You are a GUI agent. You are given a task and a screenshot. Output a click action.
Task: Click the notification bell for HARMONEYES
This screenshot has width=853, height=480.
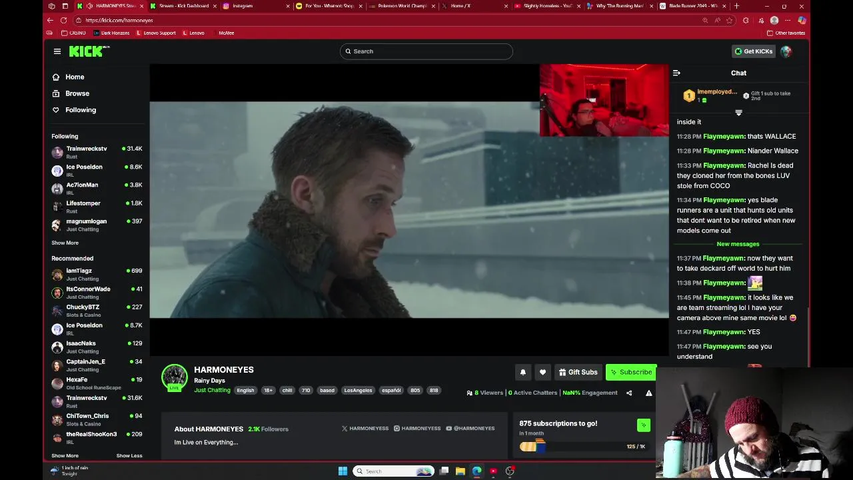(523, 372)
